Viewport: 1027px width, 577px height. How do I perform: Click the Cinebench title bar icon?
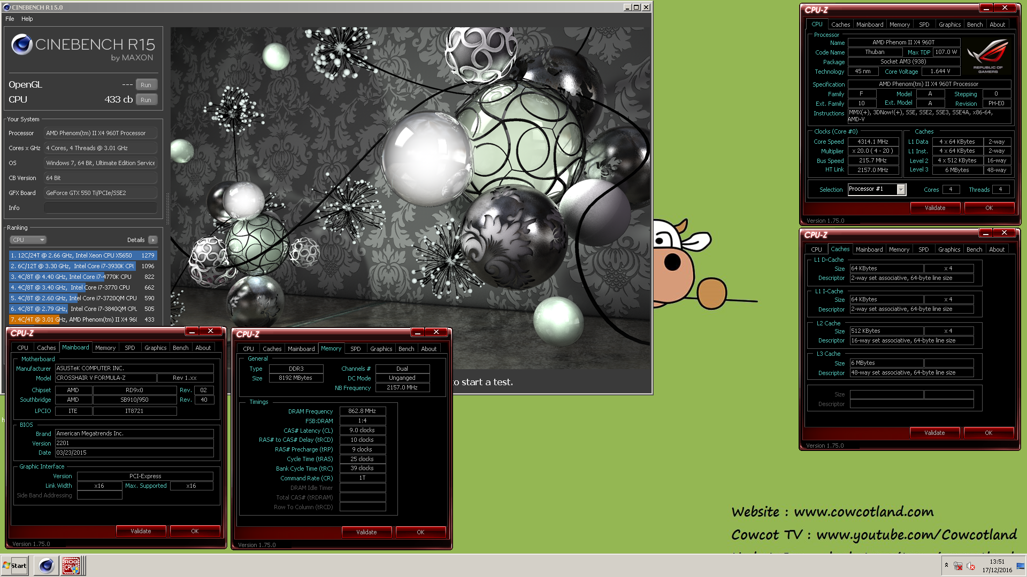point(6,7)
